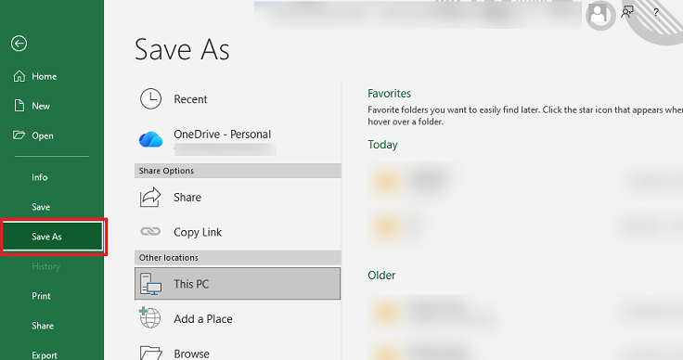Click the Today heading

pyautogui.click(x=382, y=145)
